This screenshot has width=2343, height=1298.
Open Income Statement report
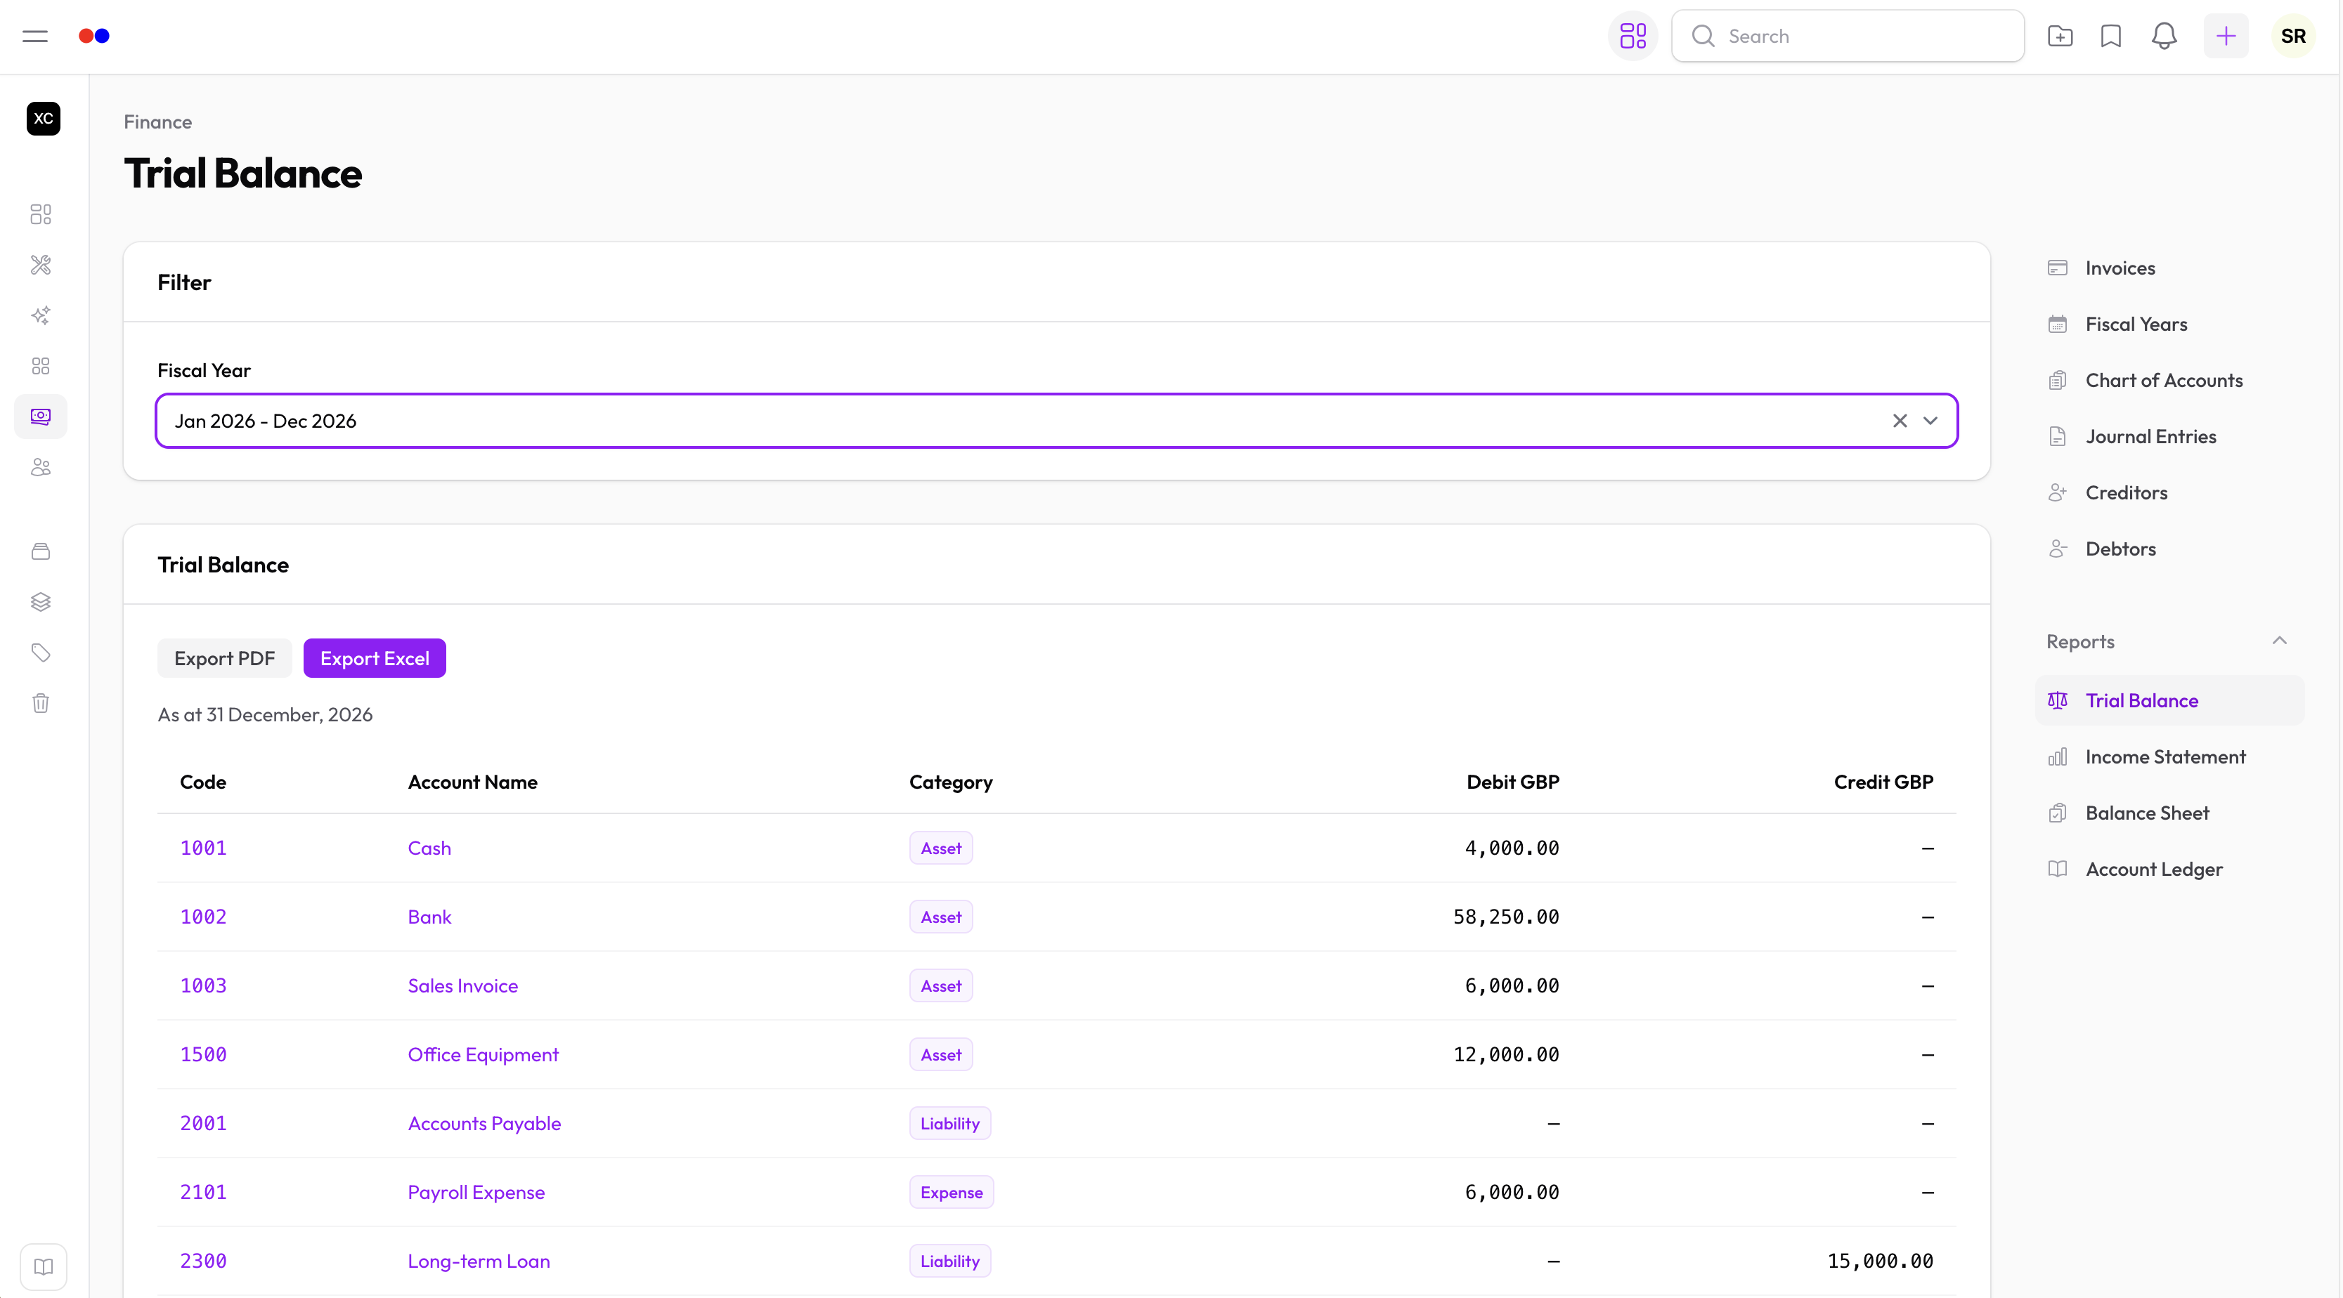[2169, 757]
